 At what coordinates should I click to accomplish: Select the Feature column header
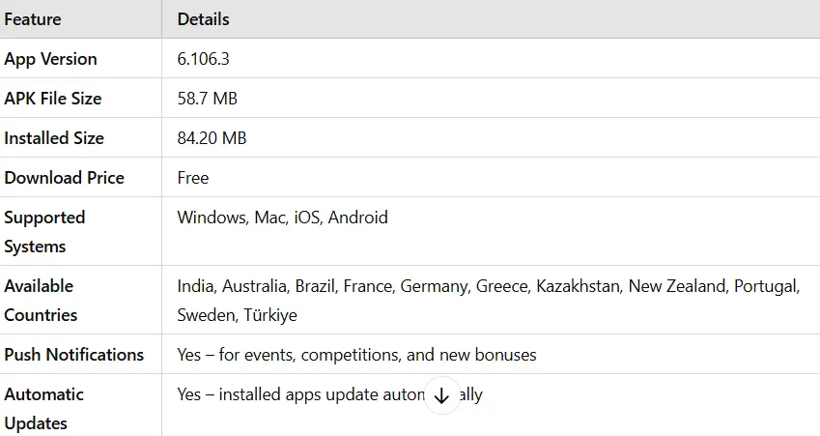point(33,19)
